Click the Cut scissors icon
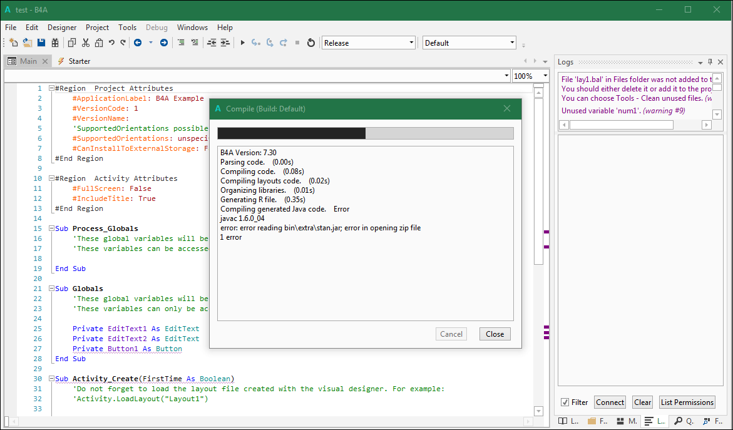733x430 pixels. coord(85,43)
